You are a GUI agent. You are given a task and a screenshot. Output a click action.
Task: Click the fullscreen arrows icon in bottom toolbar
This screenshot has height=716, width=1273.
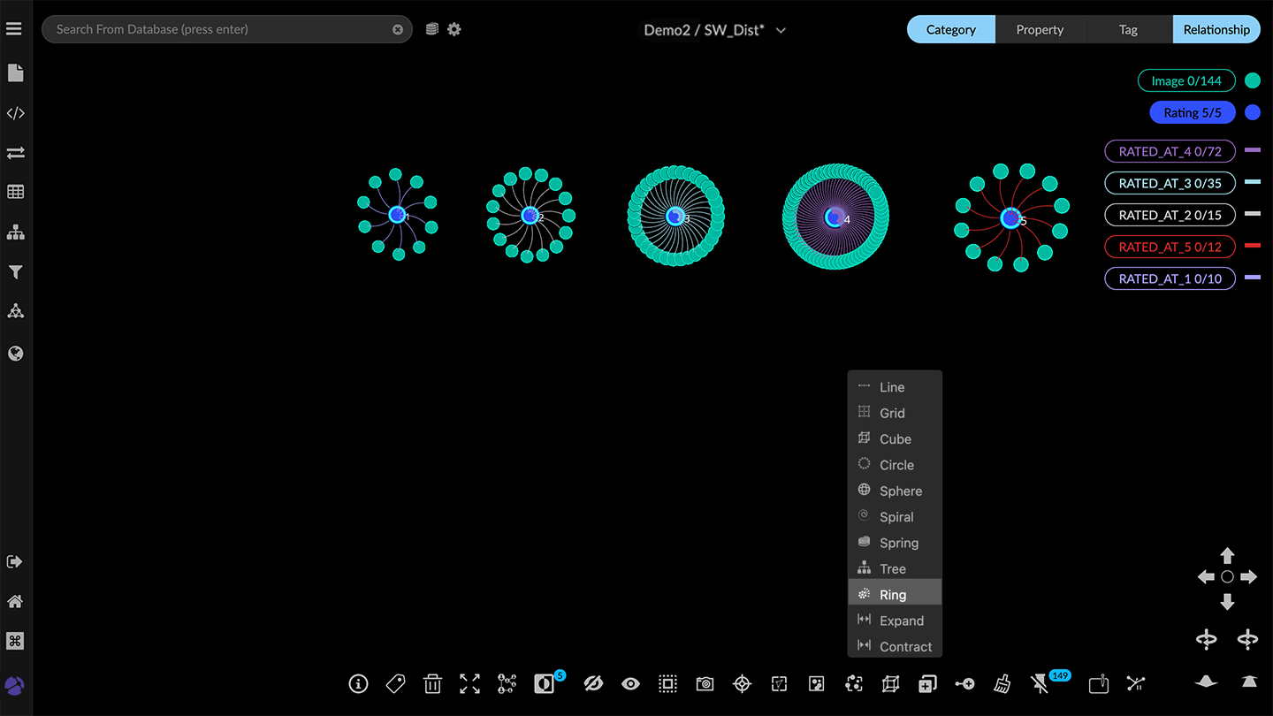(469, 683)
